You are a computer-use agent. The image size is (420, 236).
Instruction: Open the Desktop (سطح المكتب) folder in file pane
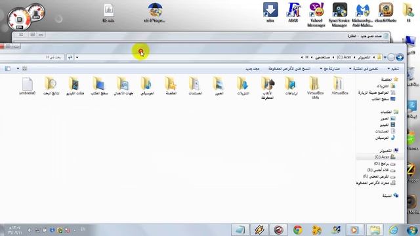[99, 86]
